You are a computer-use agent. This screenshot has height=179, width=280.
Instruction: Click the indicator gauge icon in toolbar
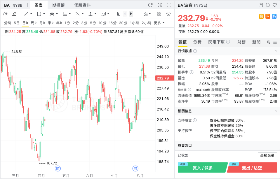pyautogui.click(x=6, y=14)
